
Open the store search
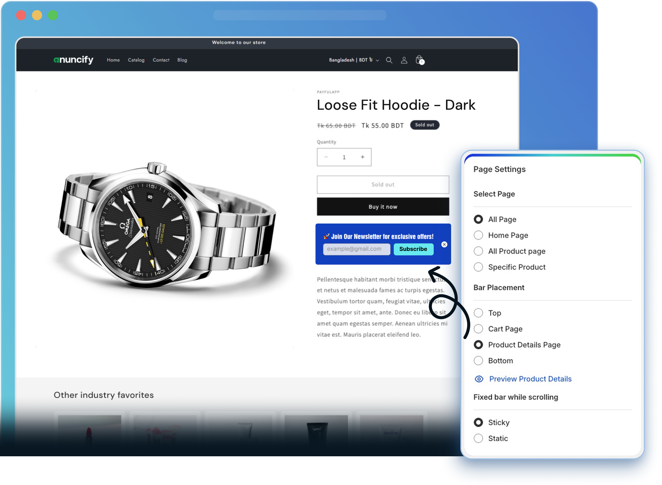[x=389, y=60]
